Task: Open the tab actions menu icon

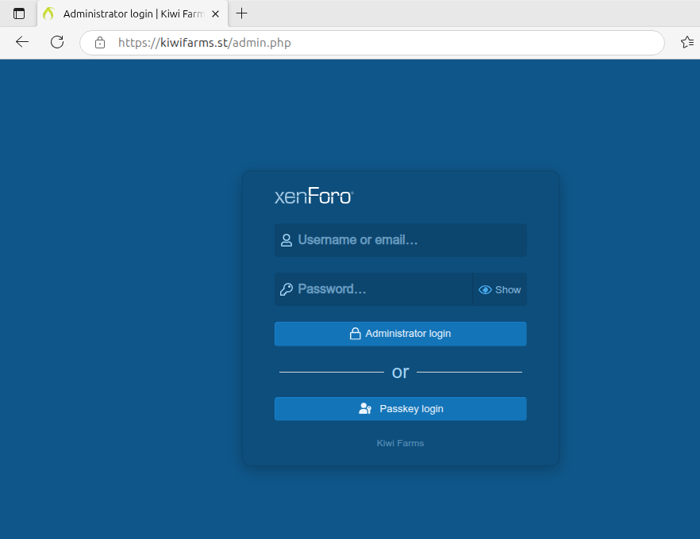Action: click(x=19, y=13)
